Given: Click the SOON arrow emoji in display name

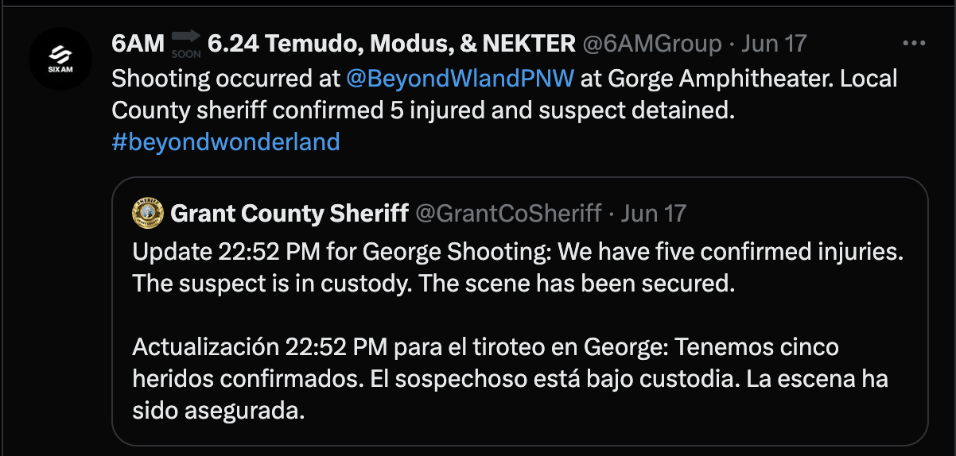Looking at the screenshot, I should click(x=185, y=43).
